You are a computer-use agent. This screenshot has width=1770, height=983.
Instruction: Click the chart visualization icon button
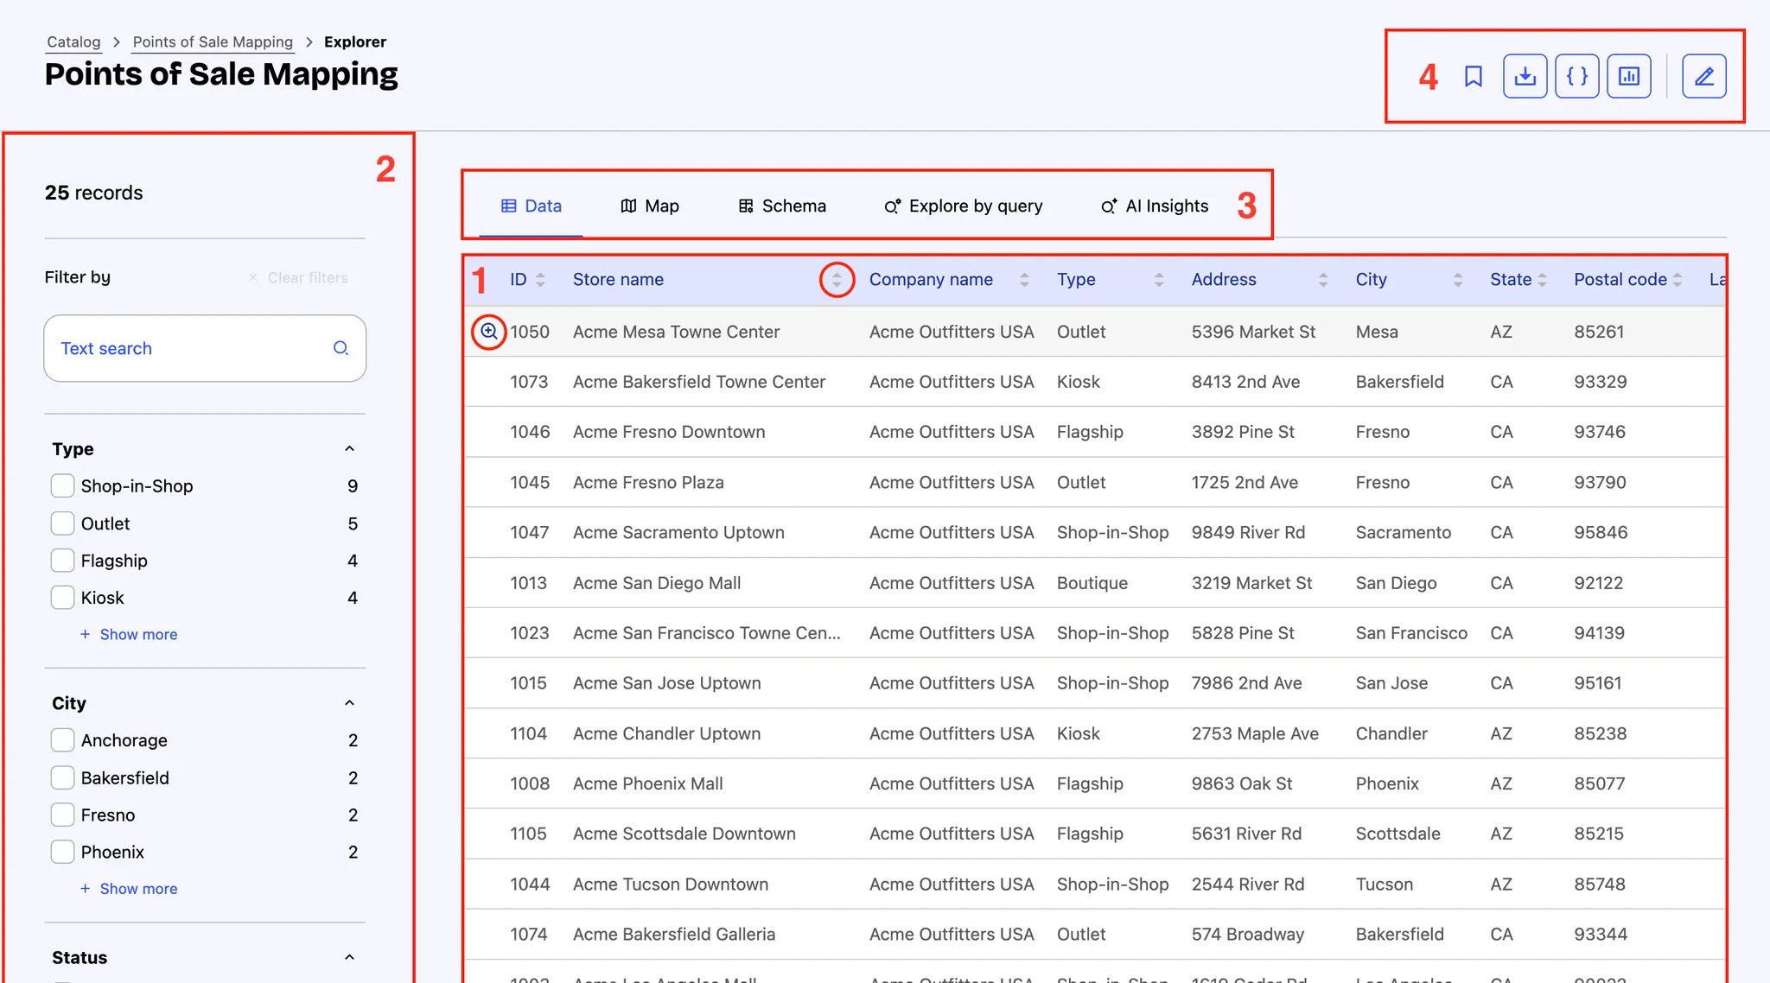coord(1628,77)
